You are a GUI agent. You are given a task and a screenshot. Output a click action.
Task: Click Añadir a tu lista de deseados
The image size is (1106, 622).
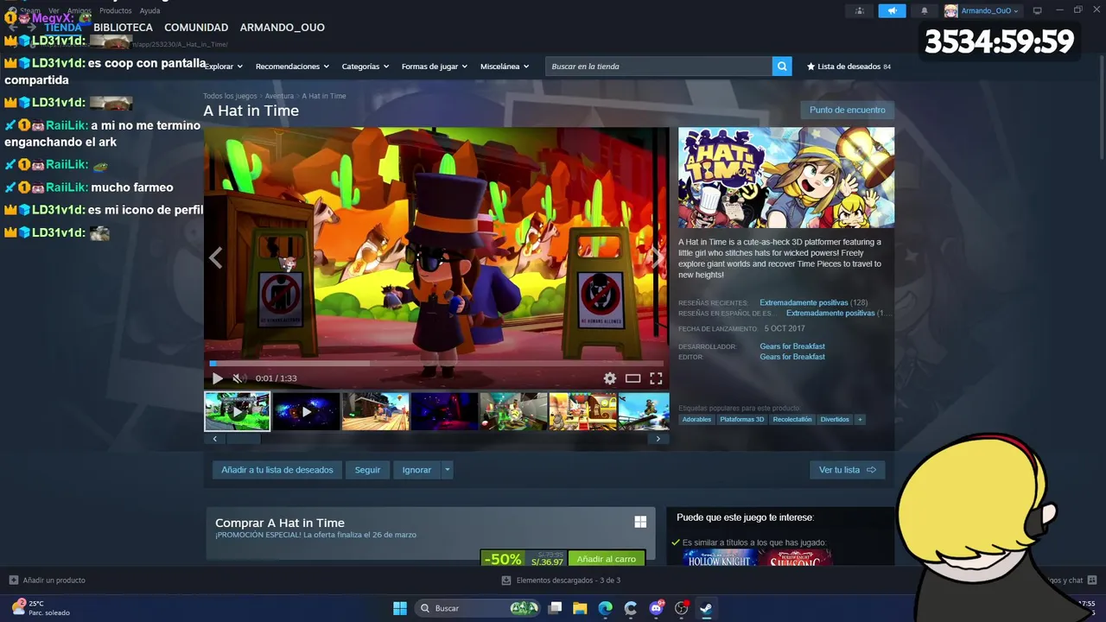tap(276, 470)
